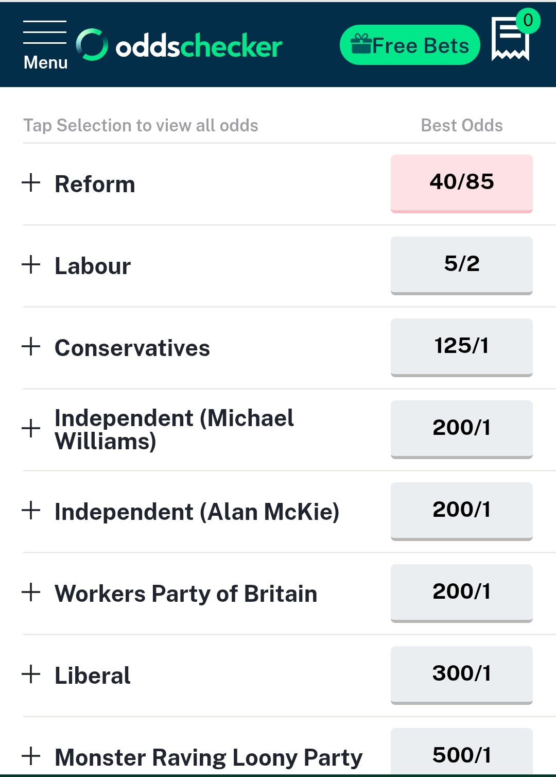Select Labour best odds 5/2

[462, 265]
